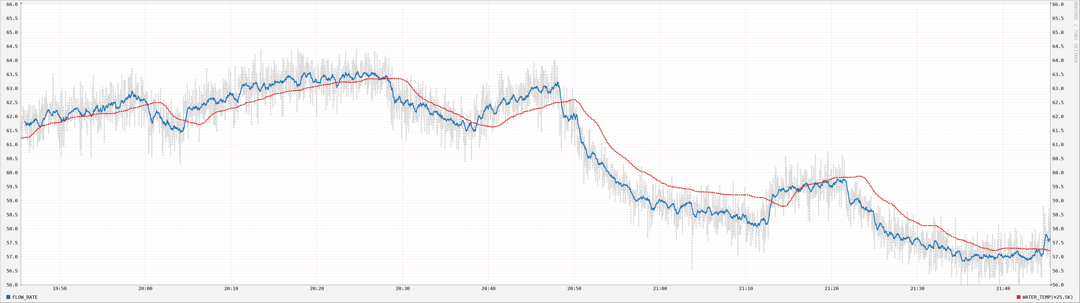Select the 19:50 axis tick label
The image size is (1080, 303).
pos(59,288)
